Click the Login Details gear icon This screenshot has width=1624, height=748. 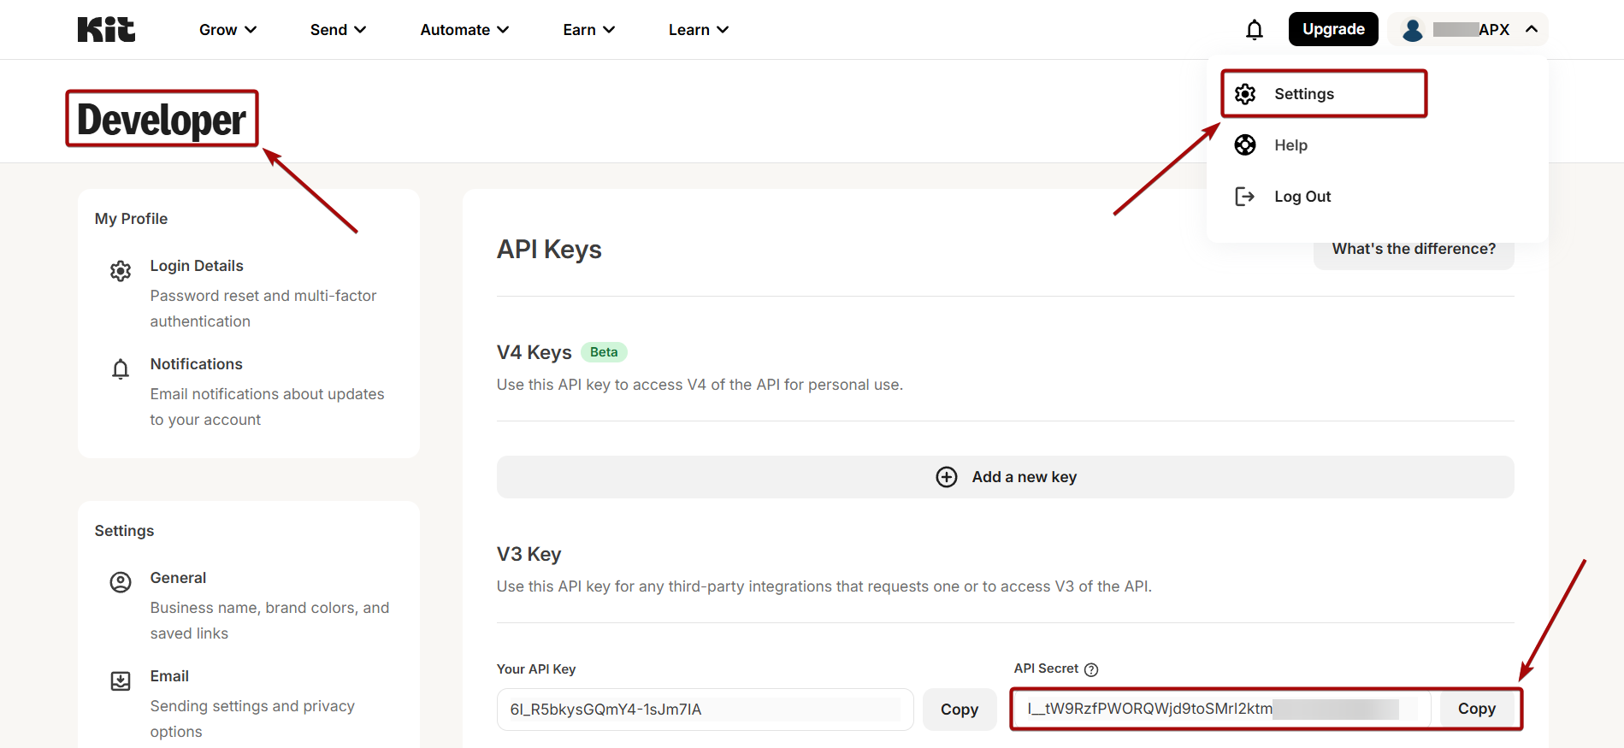pyautogui.click(x=121, y=271)
